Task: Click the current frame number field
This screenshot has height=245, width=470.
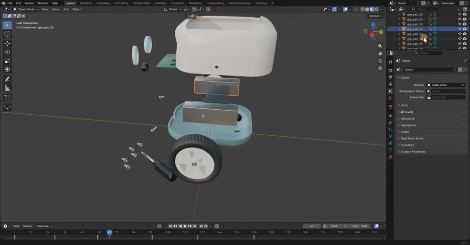Action: (x=312, y=226)
